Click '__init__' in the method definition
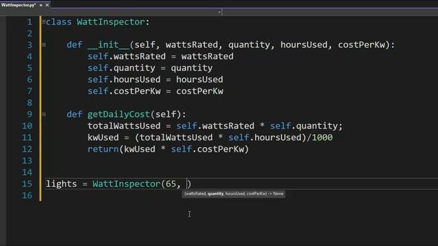438x246 pixels. coord(108,45)
